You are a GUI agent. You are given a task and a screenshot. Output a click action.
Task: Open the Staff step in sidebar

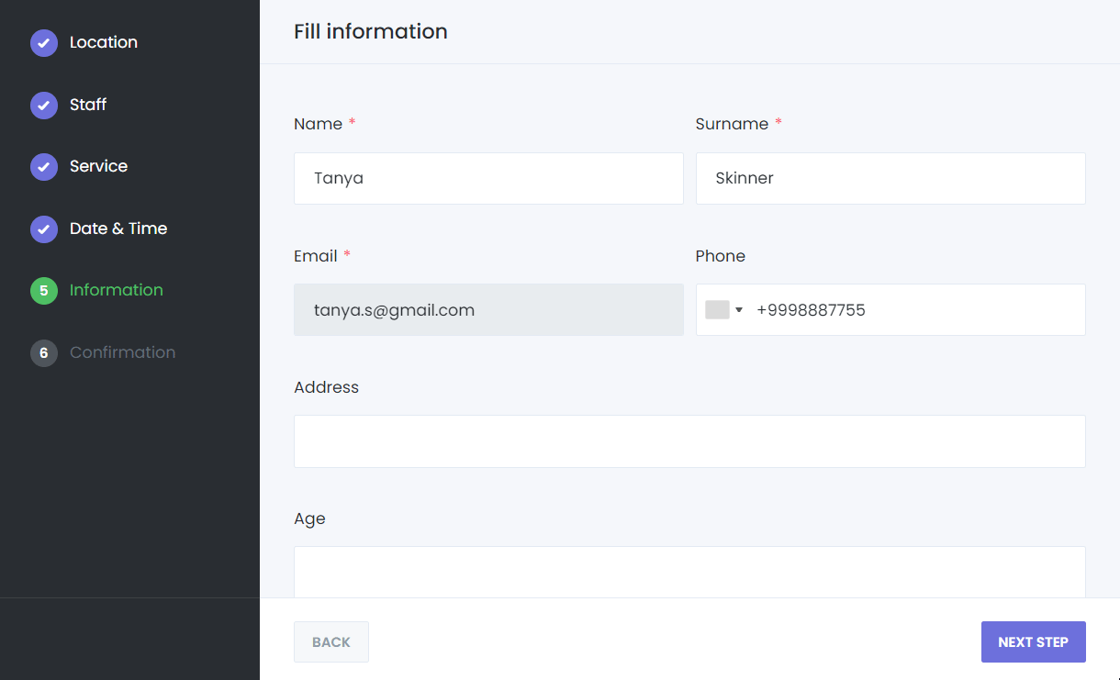(88, 105)
